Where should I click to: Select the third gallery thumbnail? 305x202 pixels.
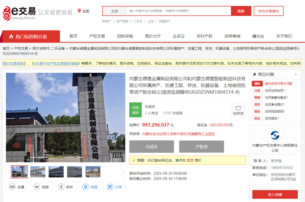click(56, 172)
